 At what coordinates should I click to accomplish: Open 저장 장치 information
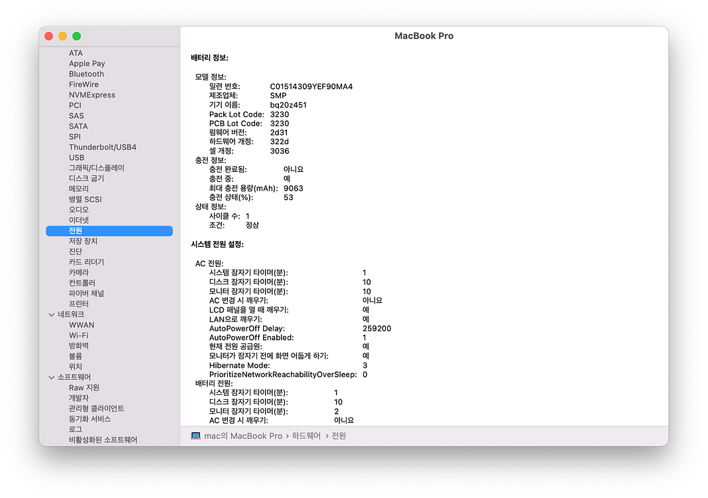click(x=82, y=241)
